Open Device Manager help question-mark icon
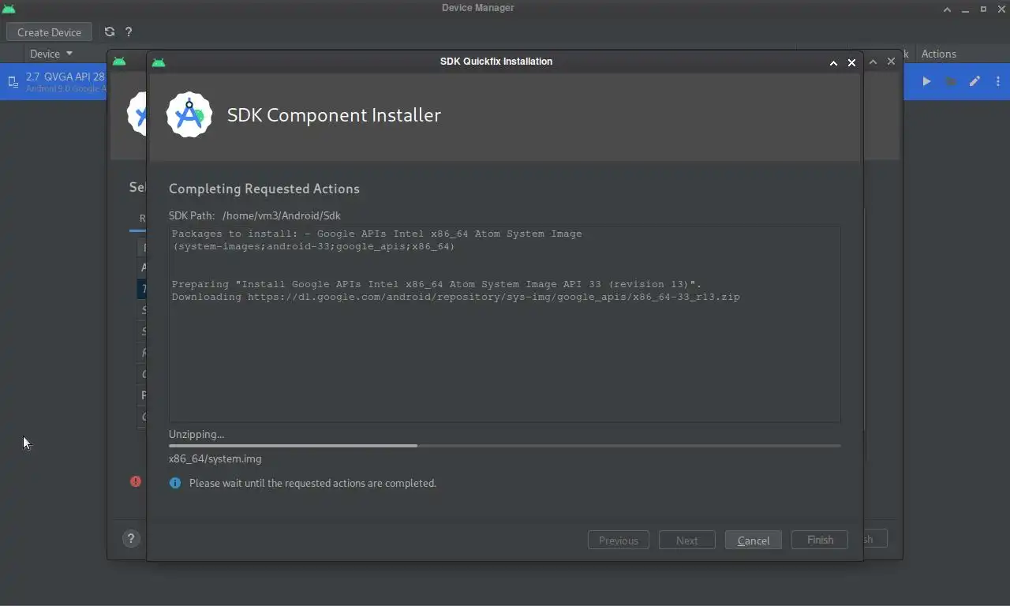Image resolution: width=1010 pixels, height=606 pixels. click(129, 32)
